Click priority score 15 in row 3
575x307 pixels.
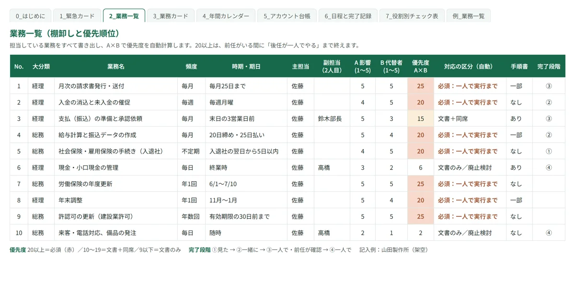point(421,118)
